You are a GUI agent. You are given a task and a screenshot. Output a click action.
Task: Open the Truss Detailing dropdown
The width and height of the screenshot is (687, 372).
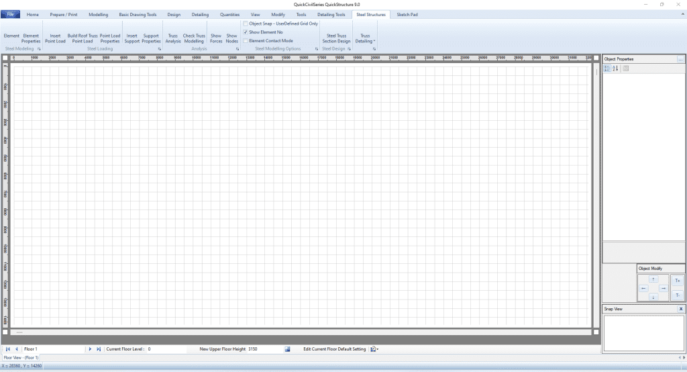365,38
